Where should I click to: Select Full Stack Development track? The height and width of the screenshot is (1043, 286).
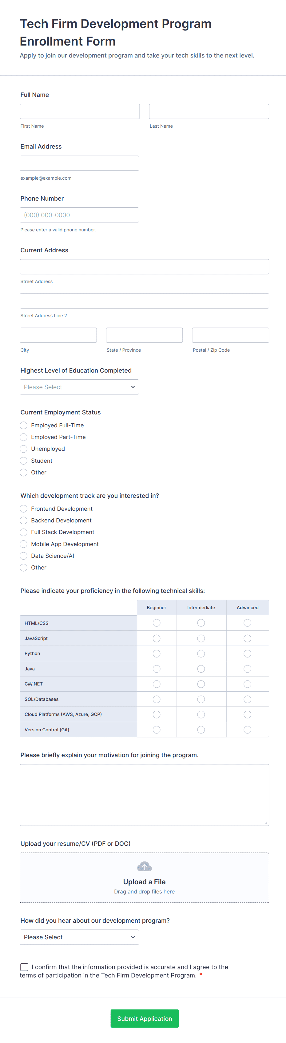pyautogui.click(x=24, y=532)
